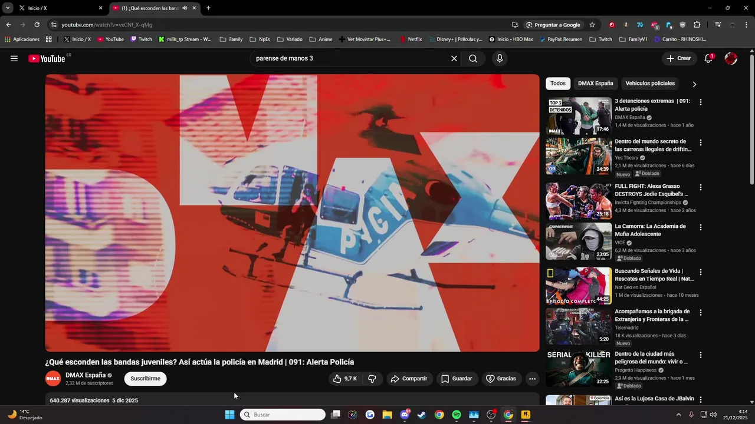The image size is (755, 424).
Task: Open the YouTube notifications bell
Action: coord(708,58)
